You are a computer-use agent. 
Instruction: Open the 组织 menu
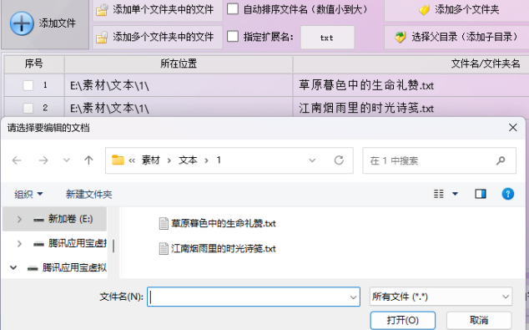point(28,194)
